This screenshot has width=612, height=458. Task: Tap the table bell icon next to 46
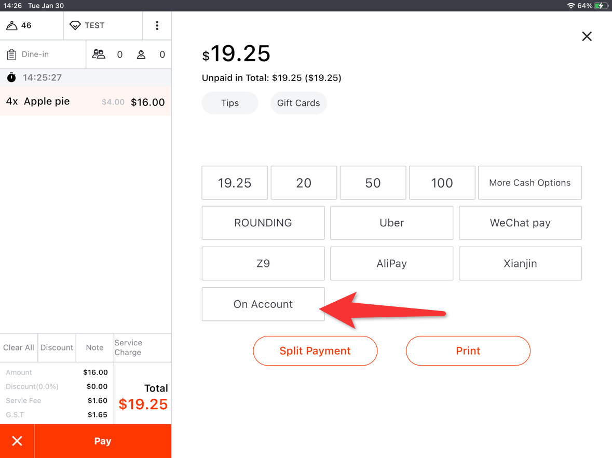click(x=12, y=25)
